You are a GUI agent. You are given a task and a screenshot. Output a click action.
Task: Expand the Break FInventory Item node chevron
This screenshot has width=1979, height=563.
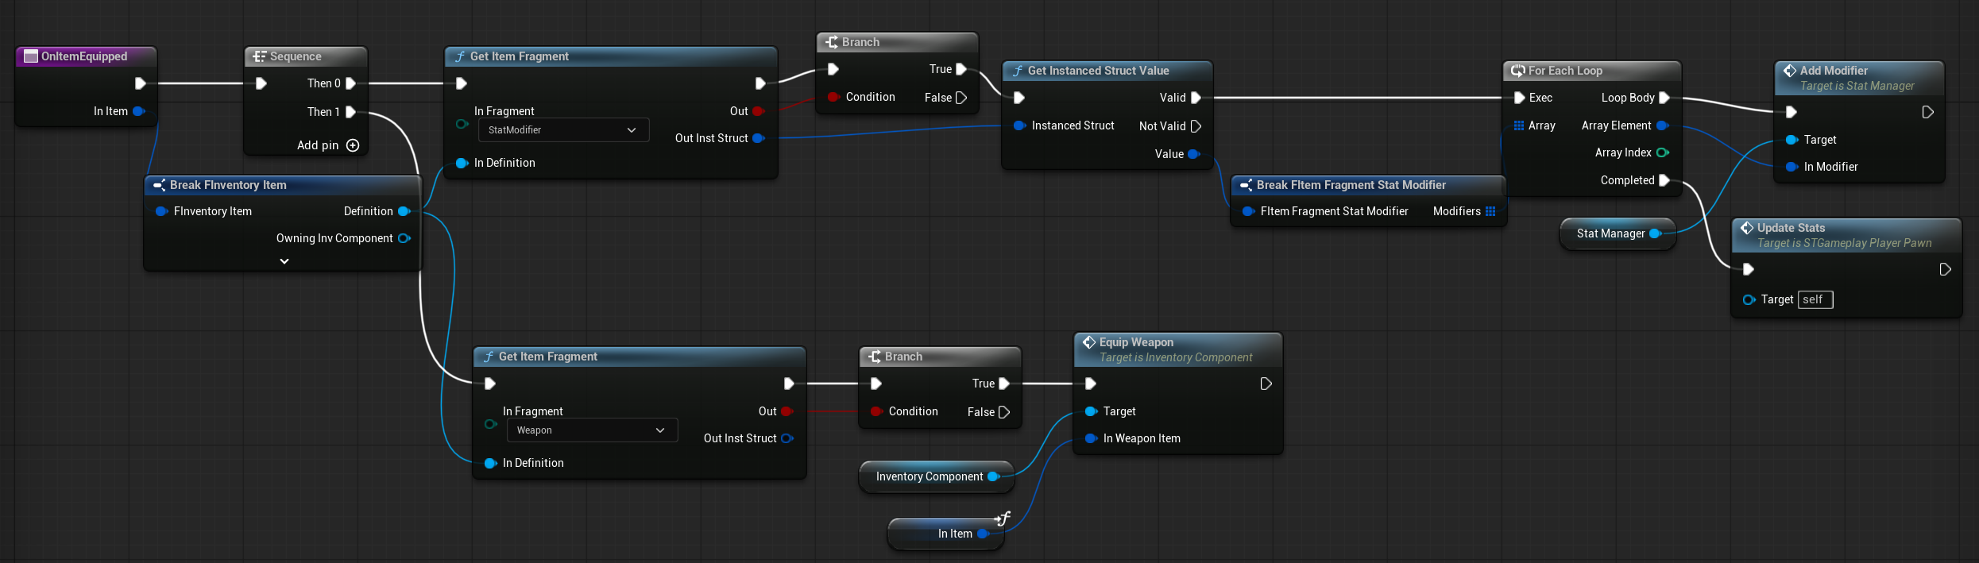284,261
